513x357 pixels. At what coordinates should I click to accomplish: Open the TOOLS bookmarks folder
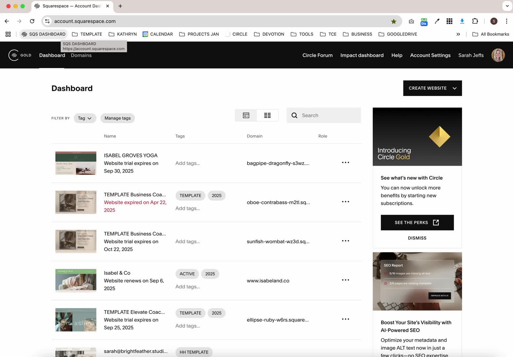(302, 34)
